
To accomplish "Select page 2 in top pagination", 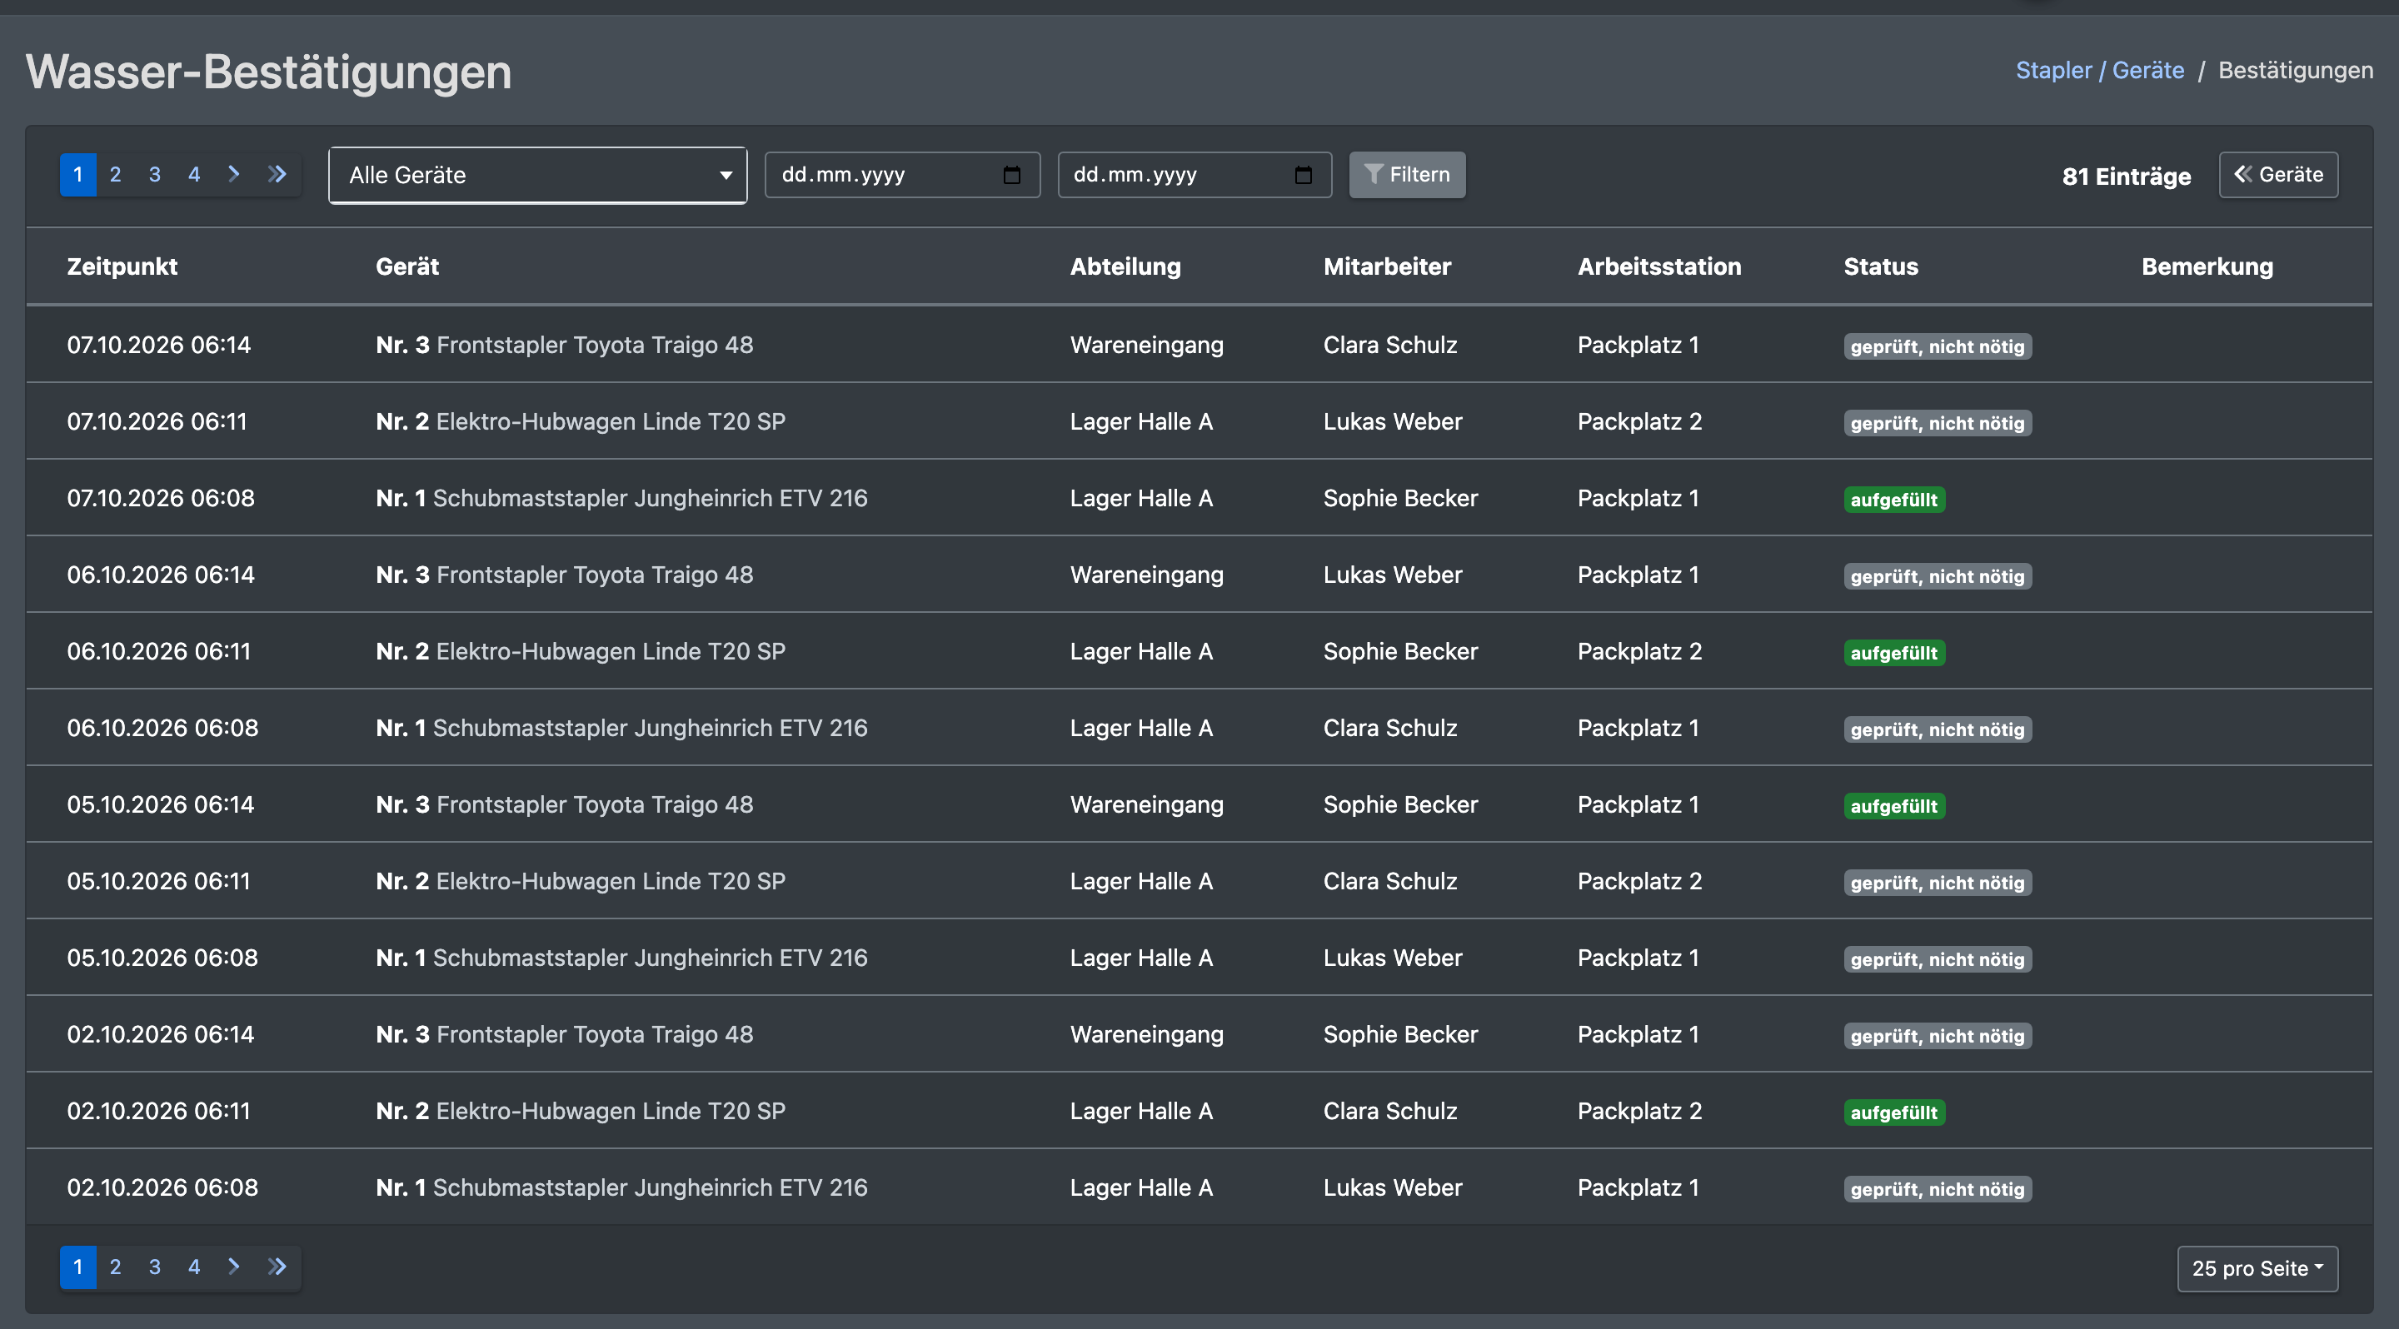I will [116, 174].
